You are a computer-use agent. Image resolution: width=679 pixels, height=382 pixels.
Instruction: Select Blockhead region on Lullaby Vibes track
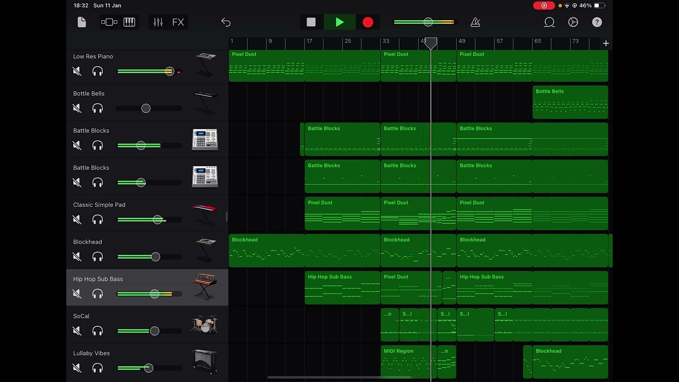click(570, 362)
